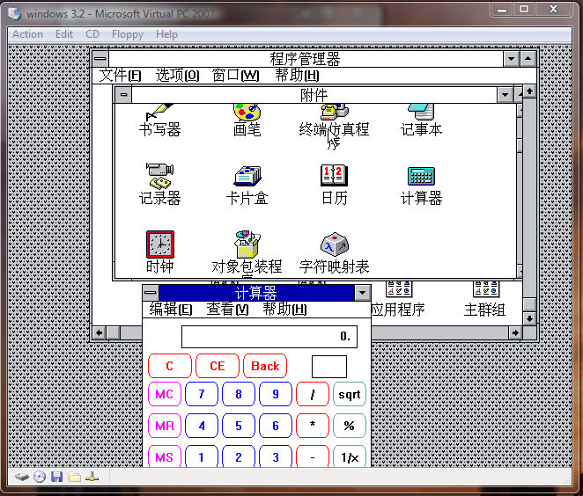The image size is (583, 496).
Task: Open 帮助(H) menu in 程序管理器
Action: click(x=297, y=76)
